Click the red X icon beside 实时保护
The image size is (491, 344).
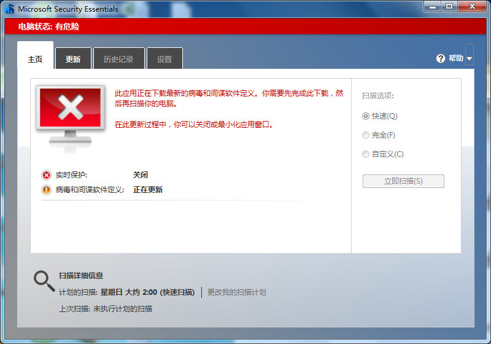[x=47, y=175]
